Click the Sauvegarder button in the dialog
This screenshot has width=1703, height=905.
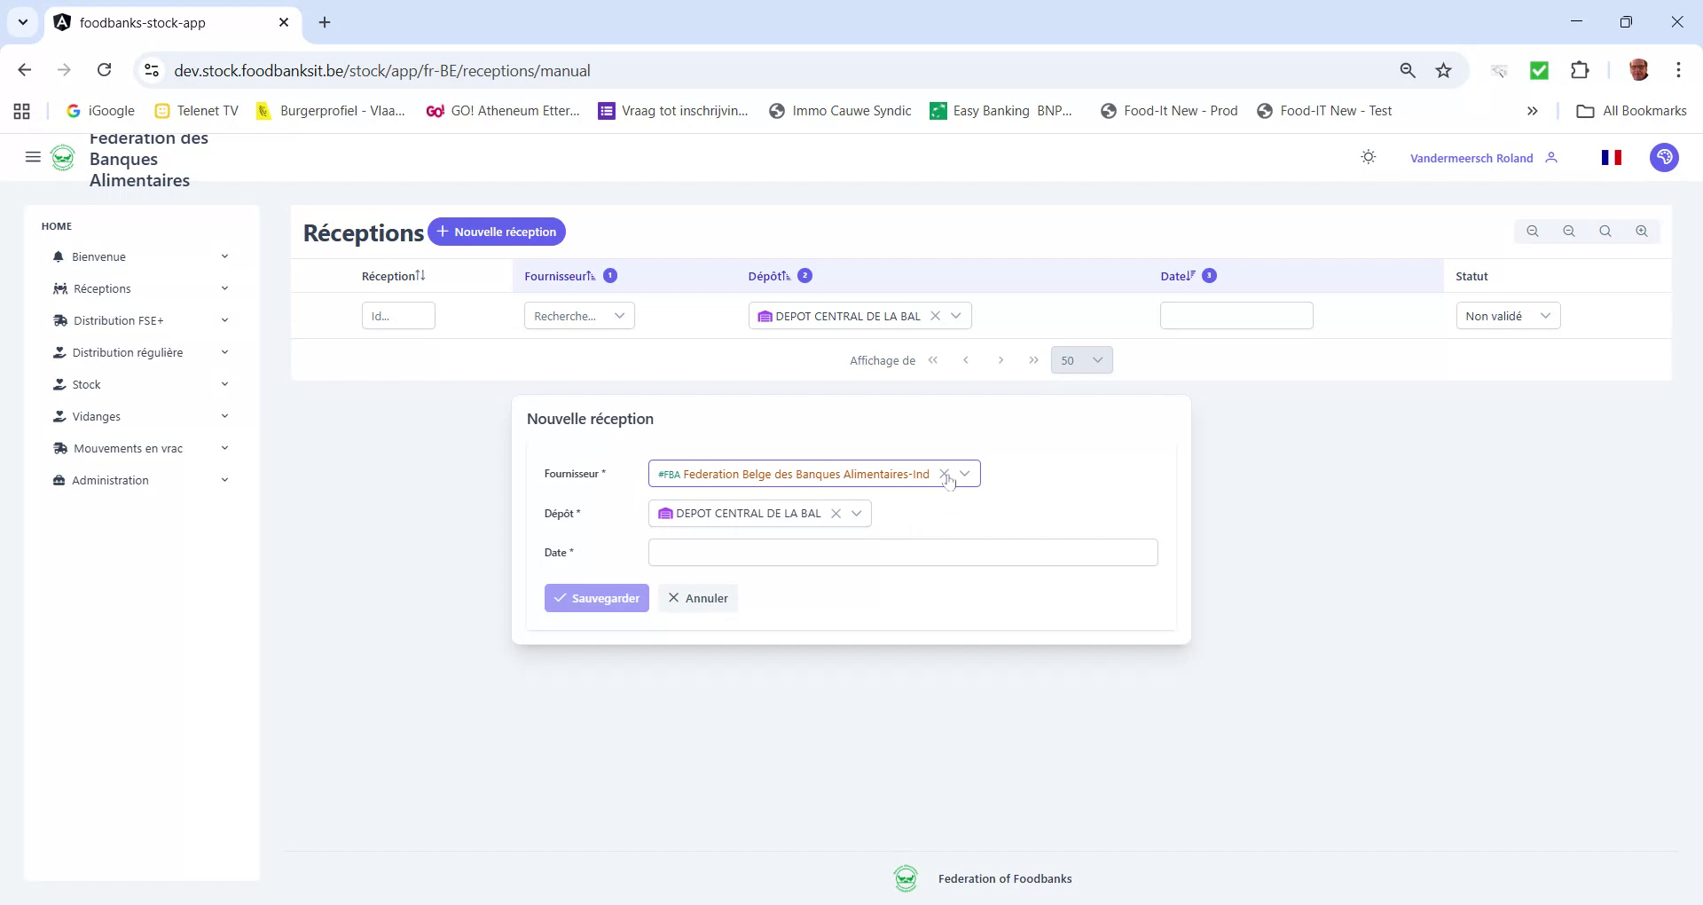click(x=596, y=598)
